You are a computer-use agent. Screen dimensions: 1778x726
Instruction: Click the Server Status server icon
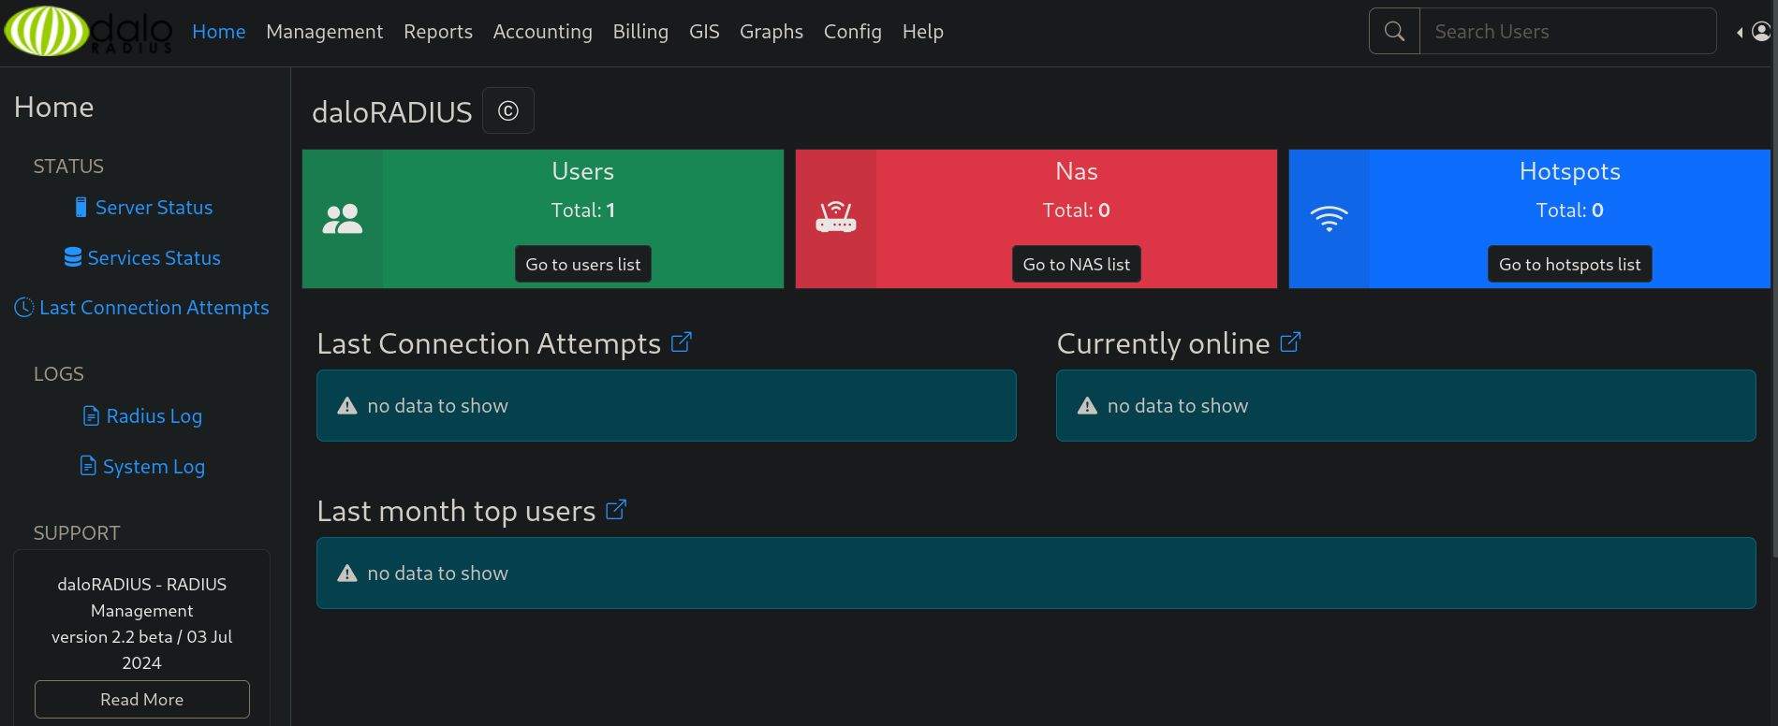point(81,207)
